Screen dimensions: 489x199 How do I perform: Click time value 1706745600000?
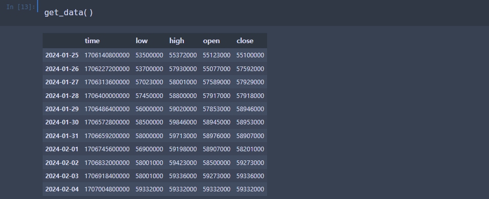click(x=107, y=149)
